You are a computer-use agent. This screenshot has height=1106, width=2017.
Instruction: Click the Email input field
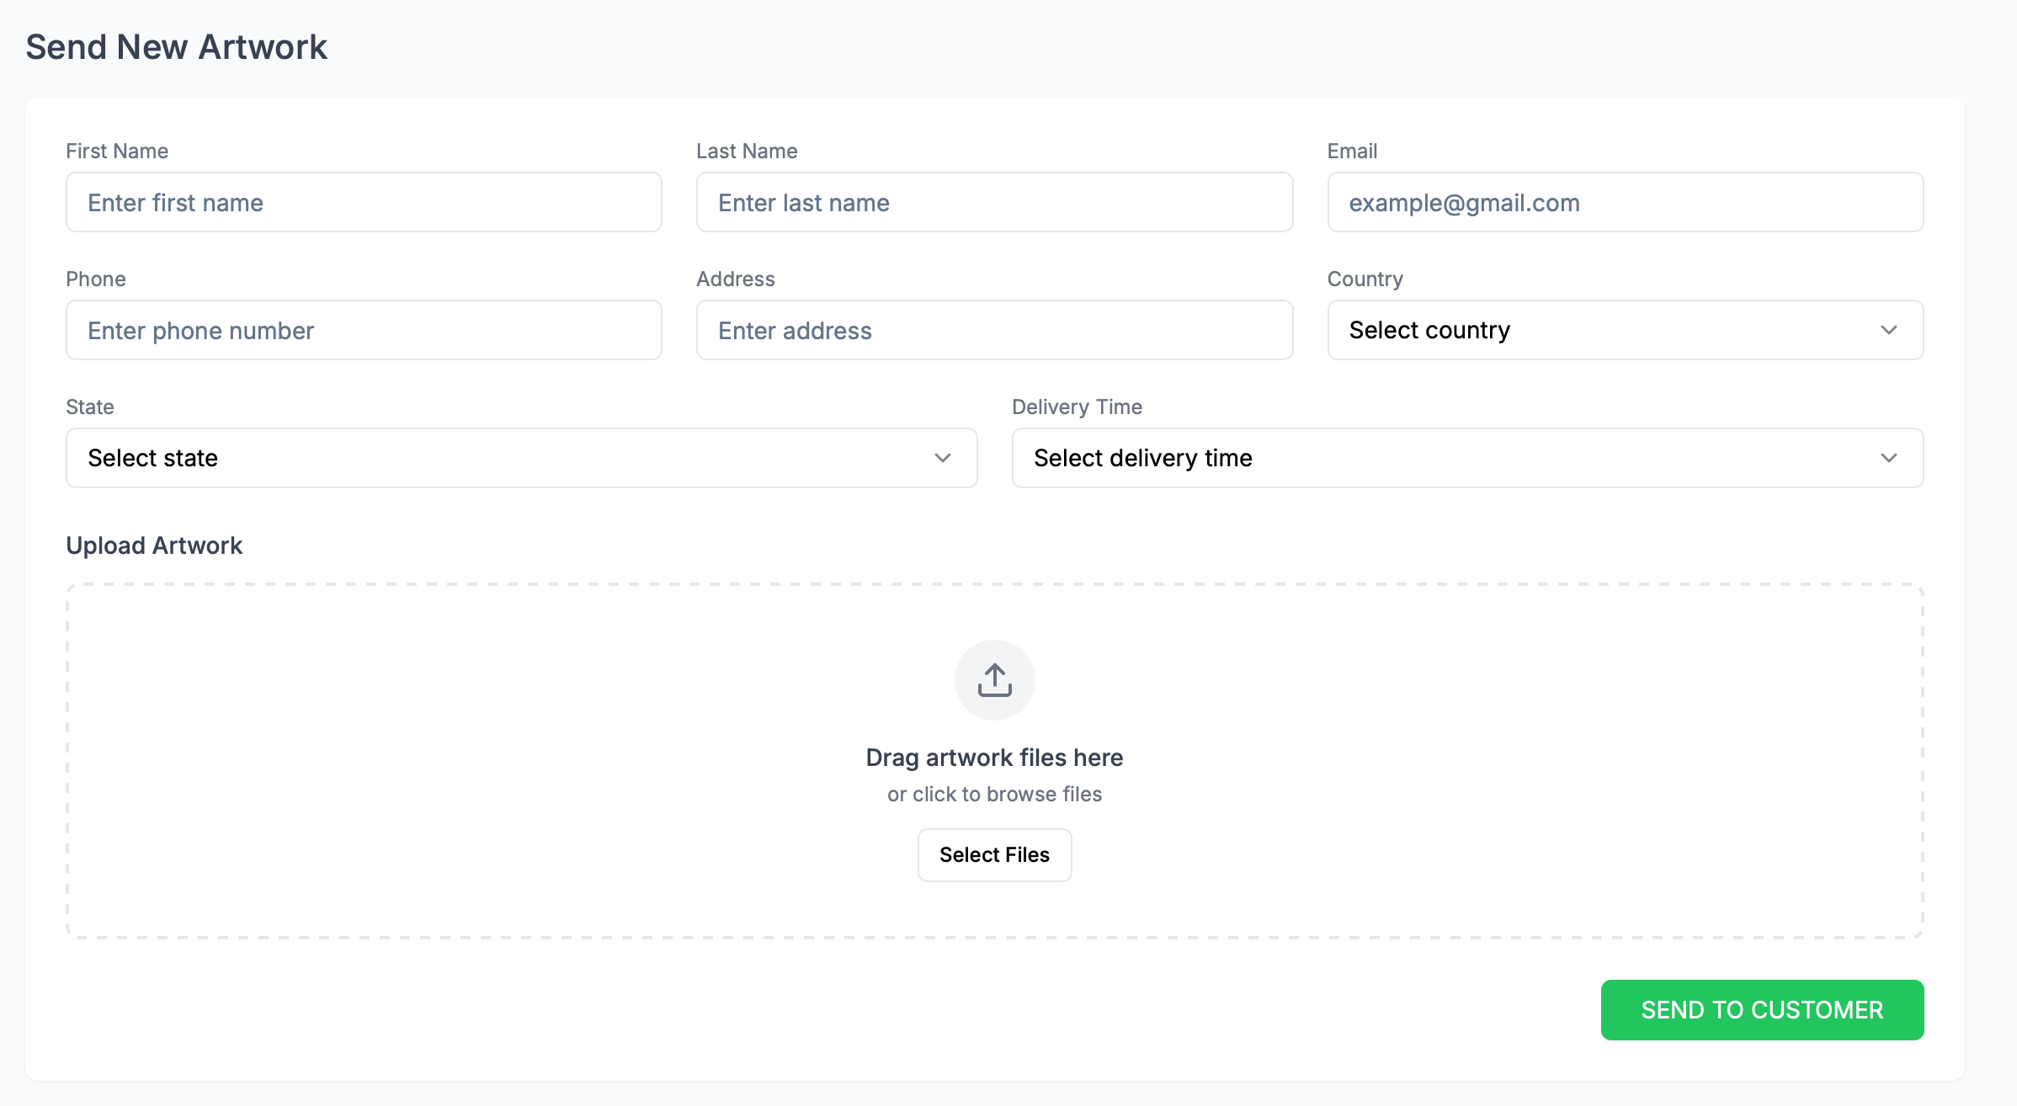(1625, 202)
